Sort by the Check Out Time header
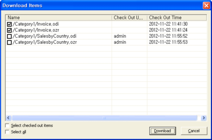212x140 pixels. point(177,18)
